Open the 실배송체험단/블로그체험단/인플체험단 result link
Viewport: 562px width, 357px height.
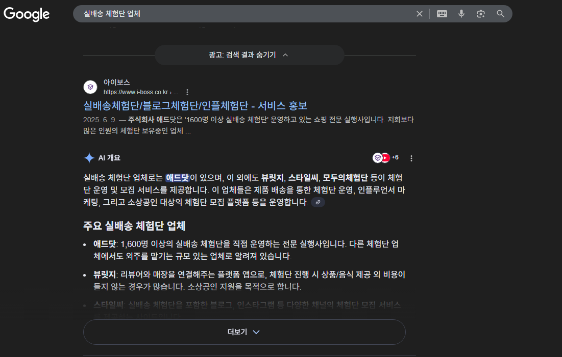point(196,105)
